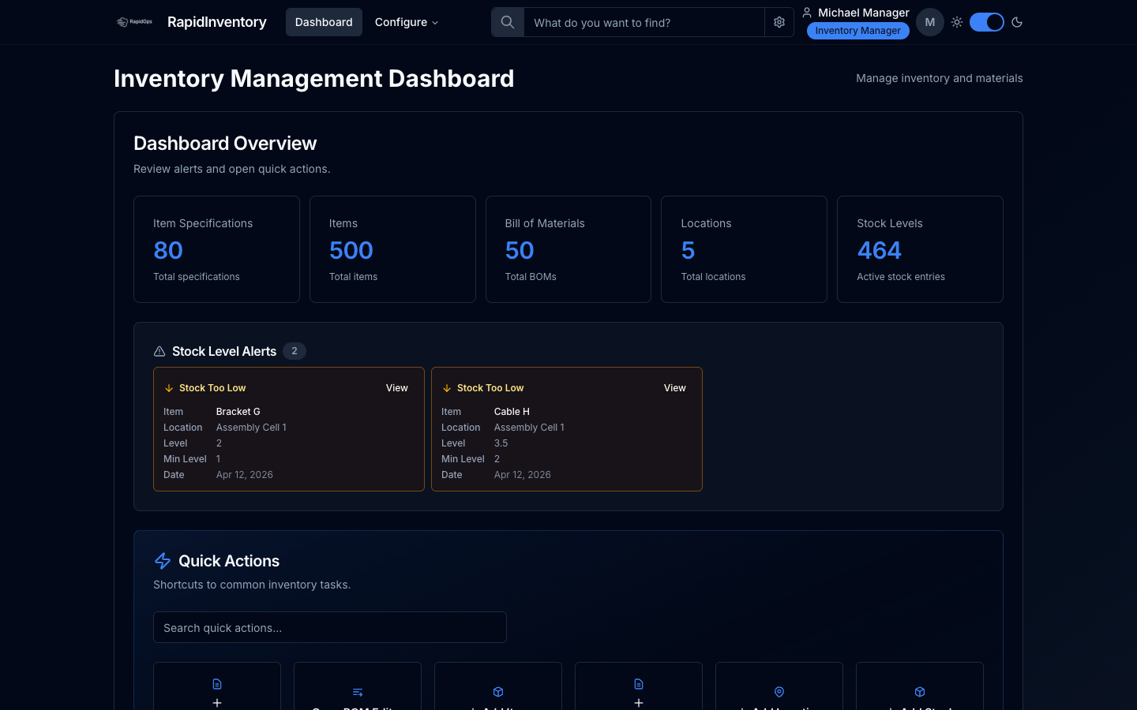Click the alerts count badge showing 2
The width and height of the screenshot is (1137, 710).
295,351
